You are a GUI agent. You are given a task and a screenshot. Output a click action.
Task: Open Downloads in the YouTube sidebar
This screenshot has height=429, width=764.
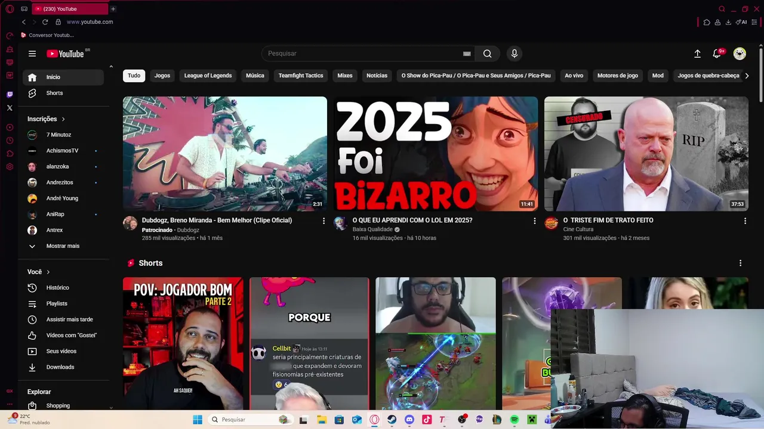[x=63, y=367]
